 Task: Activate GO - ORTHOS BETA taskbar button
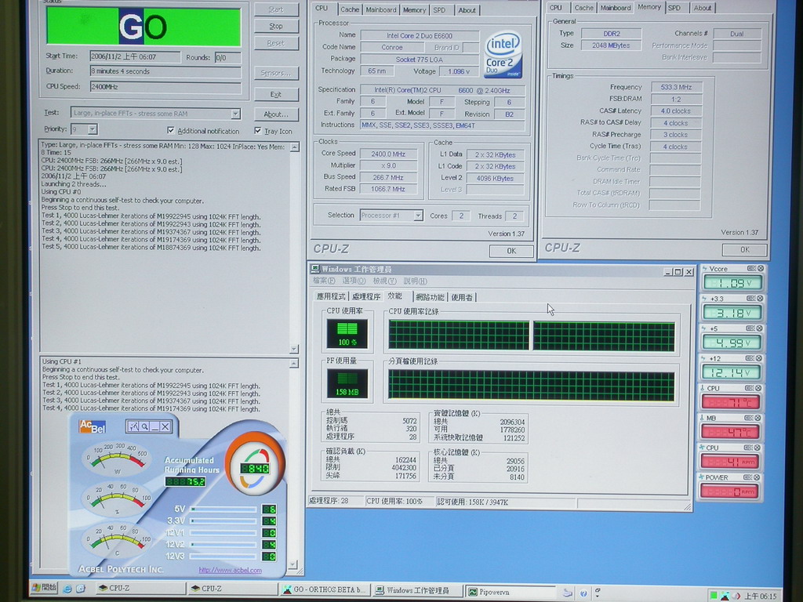point(325,589)
